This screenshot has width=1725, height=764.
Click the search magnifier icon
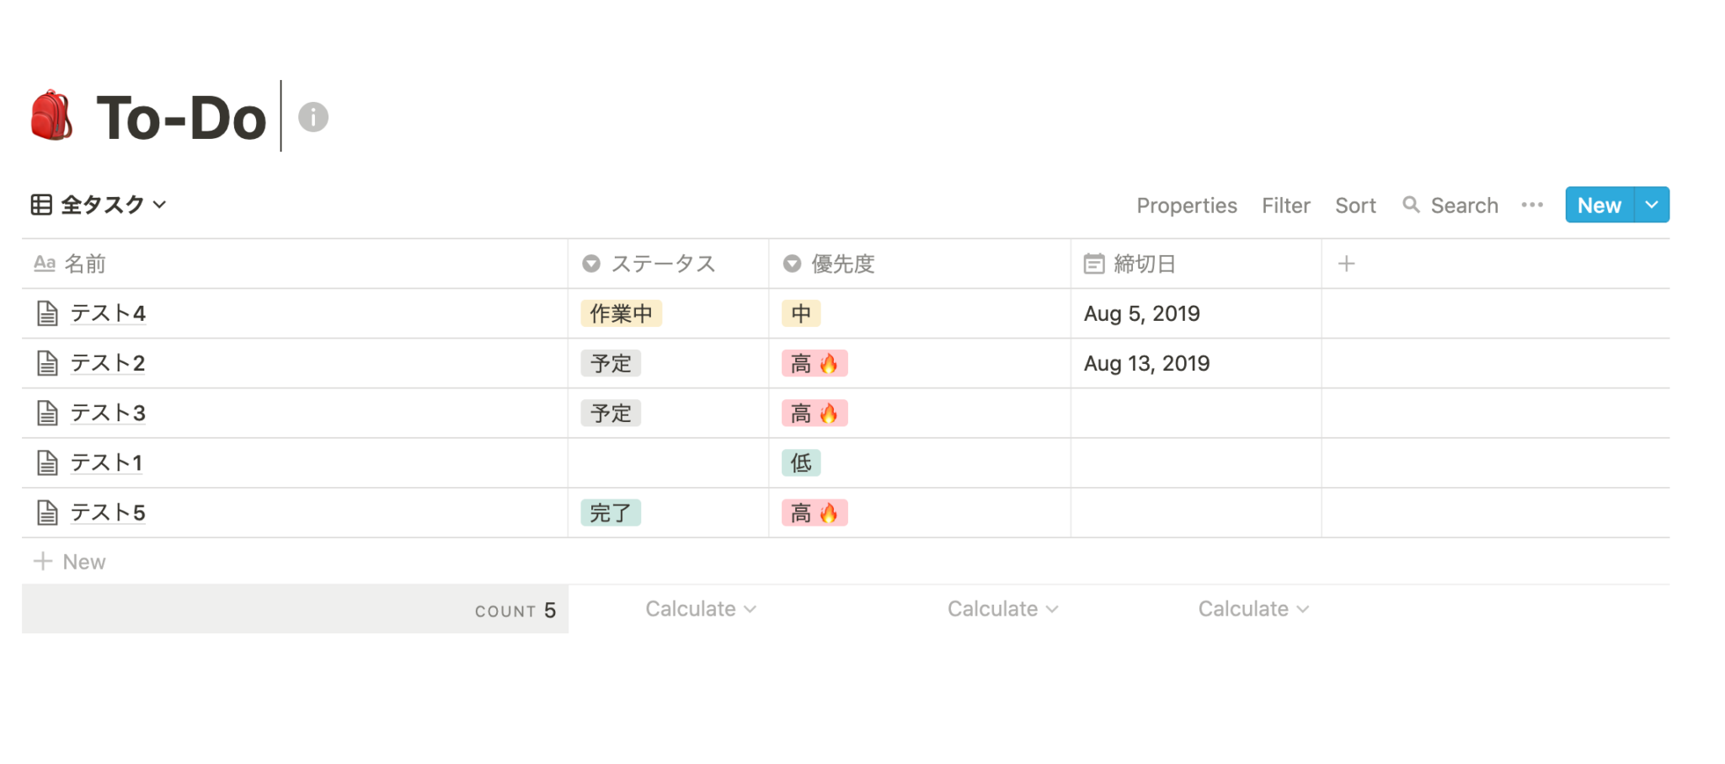tap(1411, 205)
